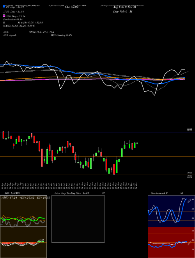This screenshot has width=195, height=258.
Task: Click the MACD histogram panel
Action: (23, 242)
